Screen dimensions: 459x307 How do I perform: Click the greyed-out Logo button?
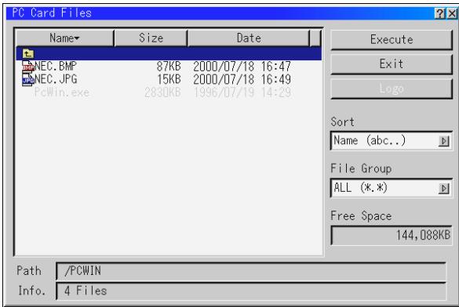(392, 88)
